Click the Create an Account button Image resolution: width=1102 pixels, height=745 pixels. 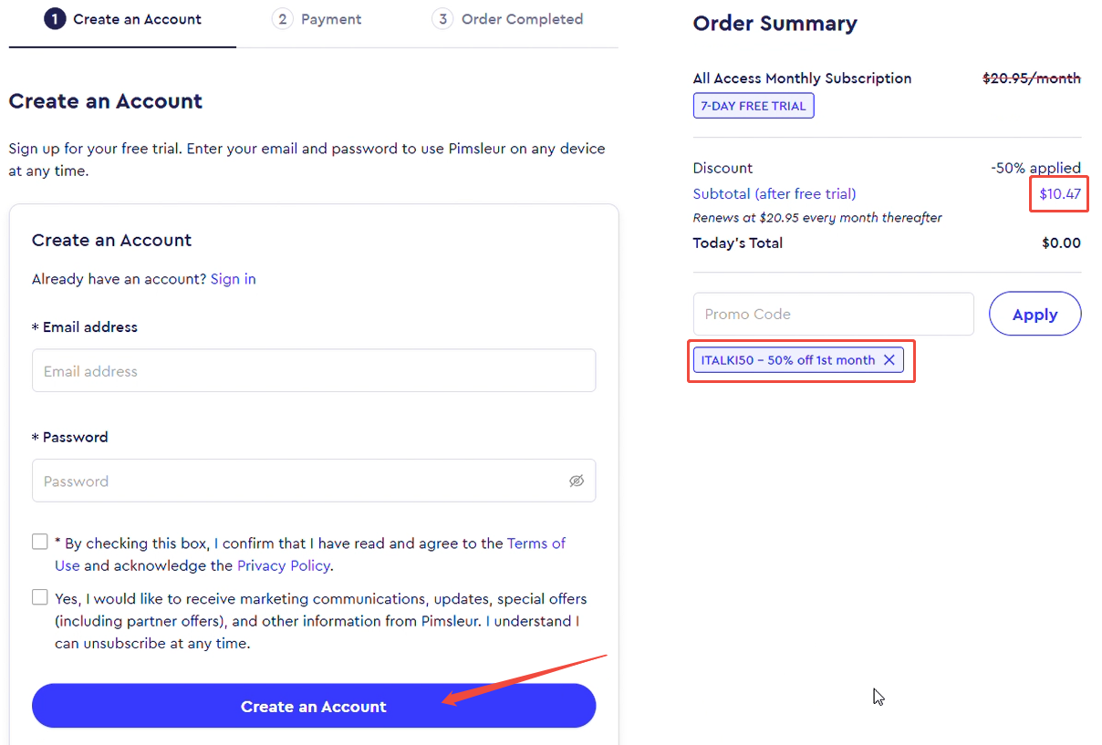(314, 706)
